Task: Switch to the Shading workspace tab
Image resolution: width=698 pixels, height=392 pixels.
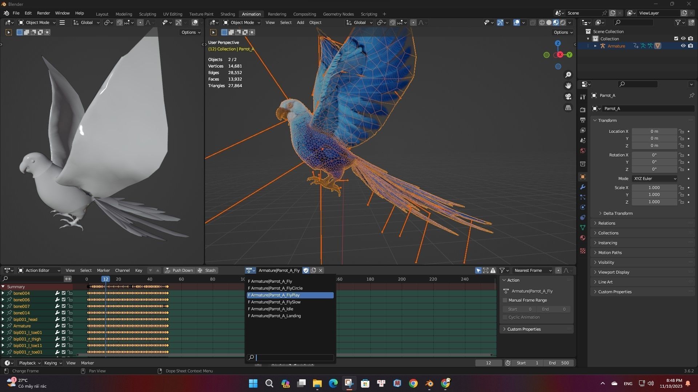Action: coord(228,14)
